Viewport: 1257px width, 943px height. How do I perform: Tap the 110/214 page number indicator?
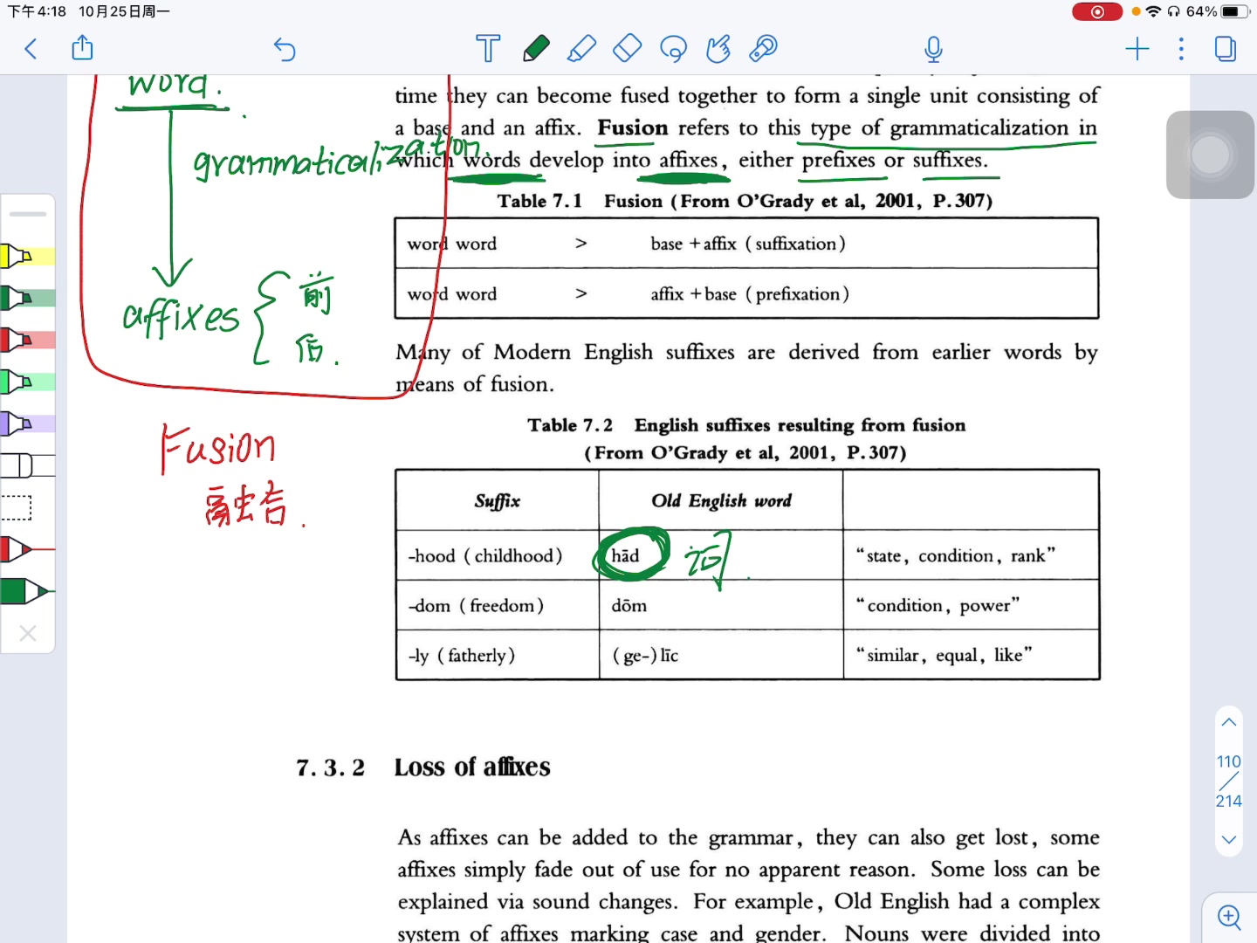[1229, 781]
